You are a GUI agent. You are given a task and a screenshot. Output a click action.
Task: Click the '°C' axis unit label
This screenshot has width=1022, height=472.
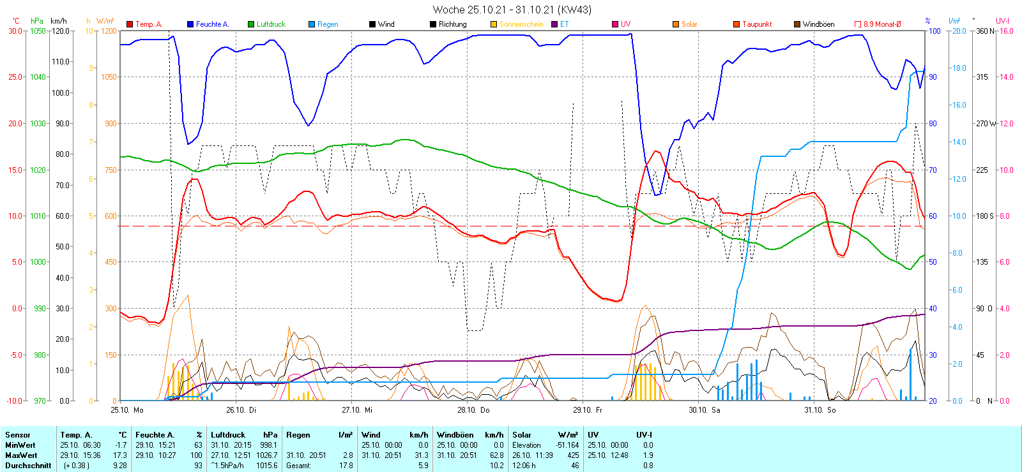[16, 21]
